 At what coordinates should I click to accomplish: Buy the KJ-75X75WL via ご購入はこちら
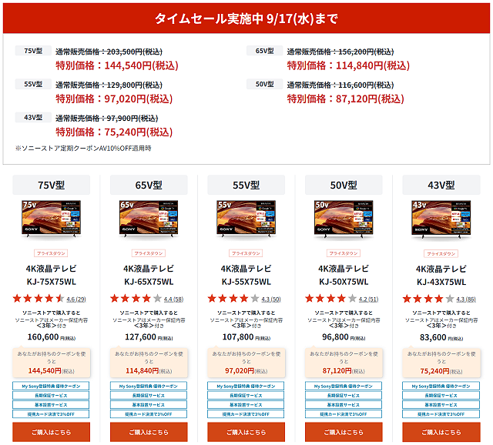52,432
